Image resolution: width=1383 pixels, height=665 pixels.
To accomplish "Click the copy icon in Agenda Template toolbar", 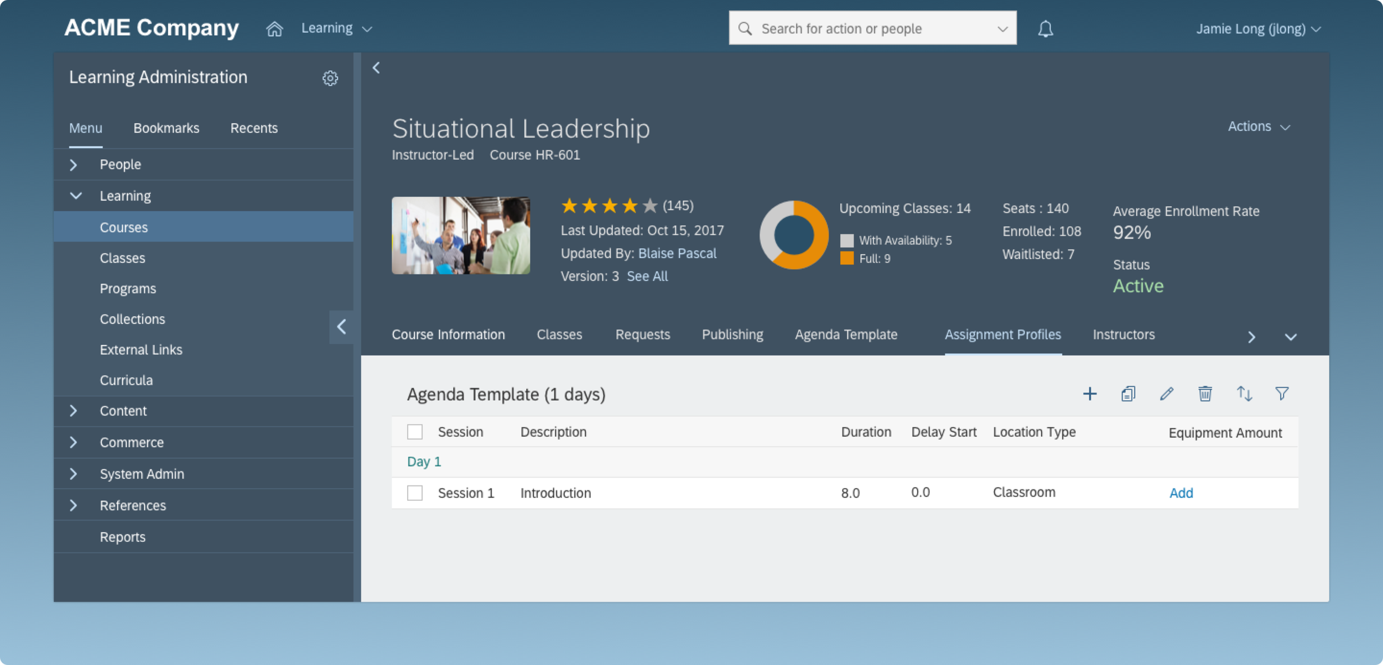I will tap(1128, 394).
